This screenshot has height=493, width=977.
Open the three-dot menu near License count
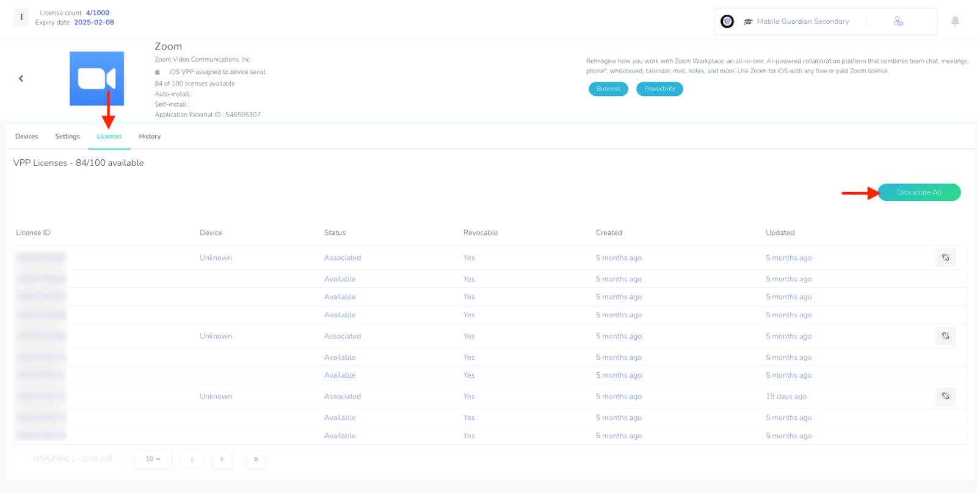tap(21, 17)
